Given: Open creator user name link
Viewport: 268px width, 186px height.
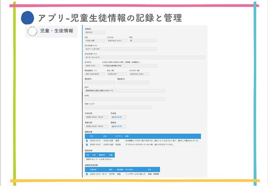Looking at the screenshot, I should pyautogui.click(x=118, y=117).
